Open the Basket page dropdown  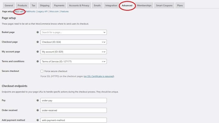click(x=74, y=32)
